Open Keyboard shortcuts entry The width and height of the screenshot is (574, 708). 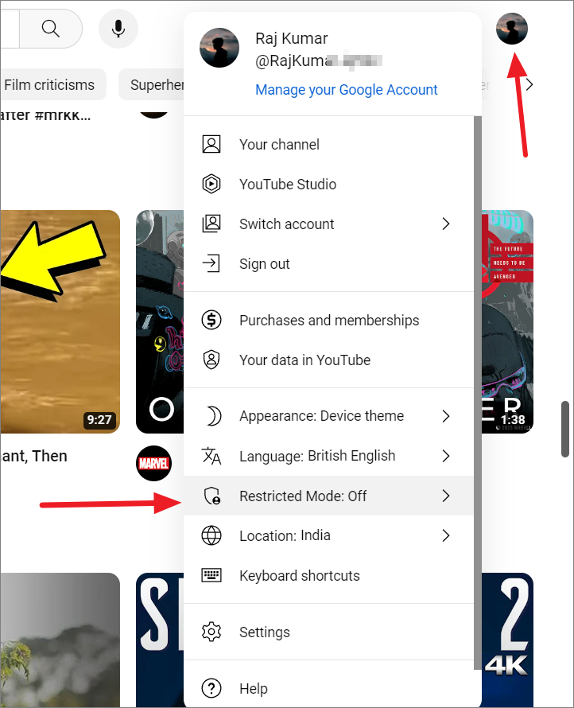point(328,575)
